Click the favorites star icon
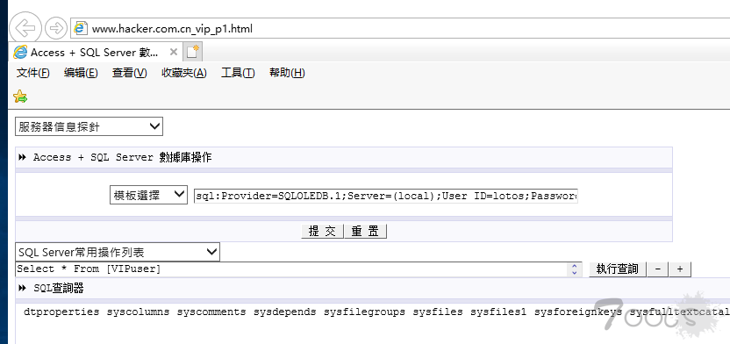Image resolution: width=730 pixels, height=344 pixels. coord(20,97)
